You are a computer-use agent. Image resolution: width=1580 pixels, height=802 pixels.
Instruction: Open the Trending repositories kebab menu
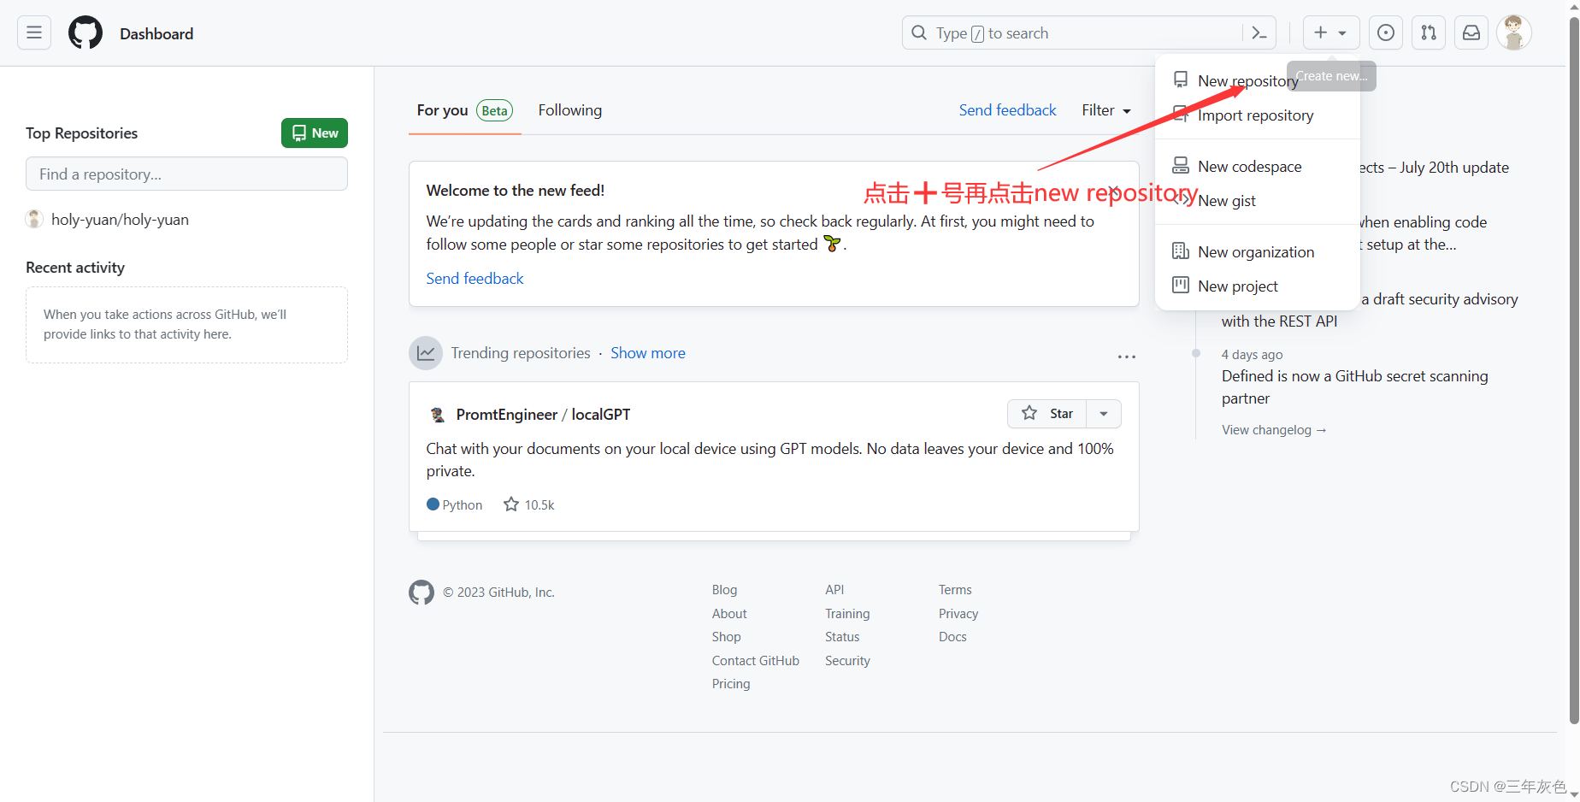tap(1126, 357)
